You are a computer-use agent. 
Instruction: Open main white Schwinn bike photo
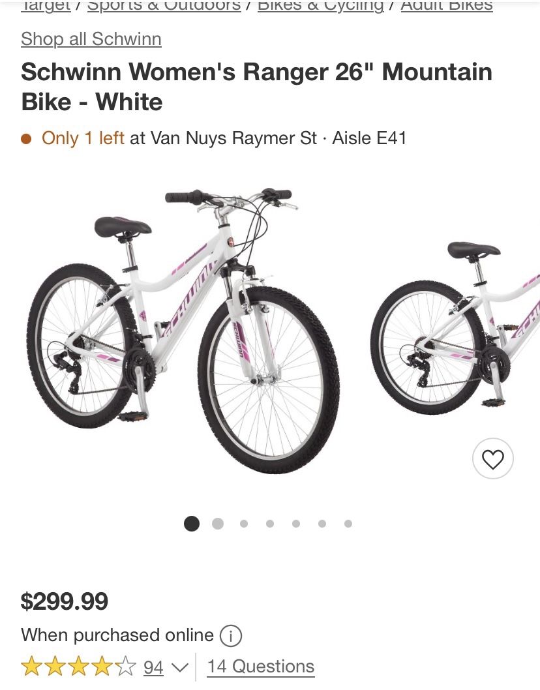click(x=183, y=331)
